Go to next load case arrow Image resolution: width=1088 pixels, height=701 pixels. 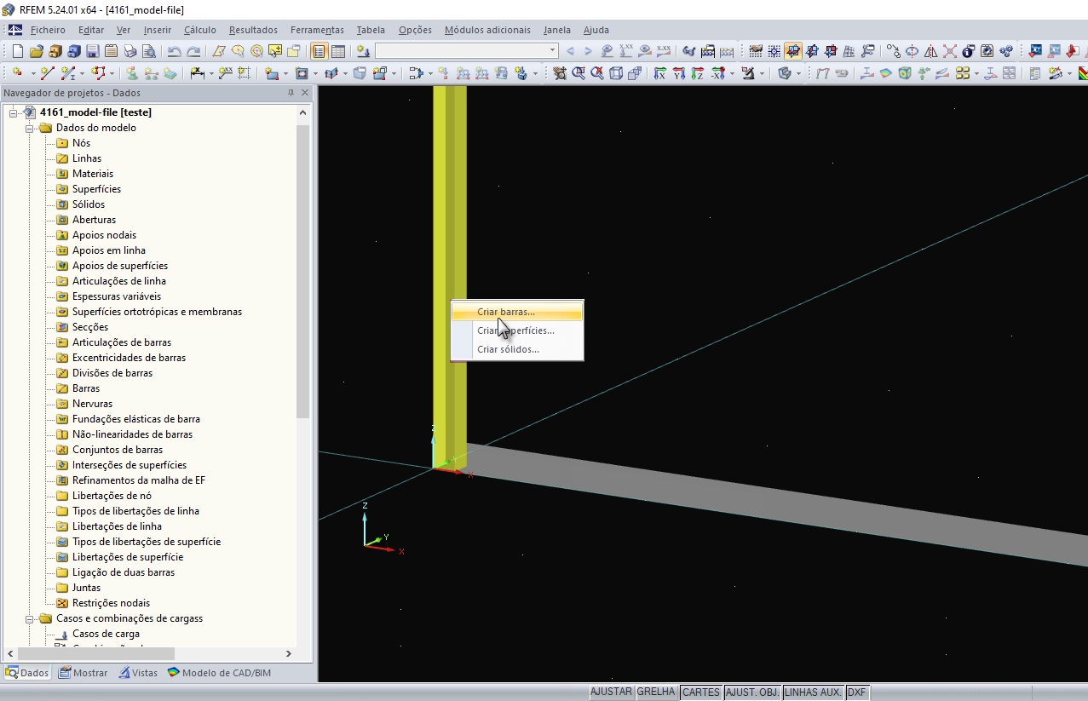(x=588, y=51)
